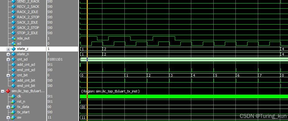Viewport: 288px width, 121px height.
Task: Click the sw value 11
Action: click(x=49, y=118)
